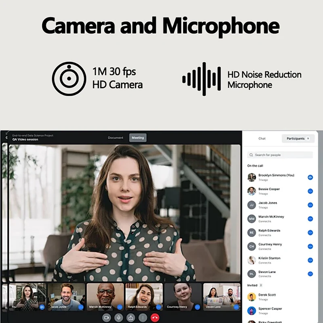The image size is (323, 323).
Task: Click the blue icon beside Devon Lane's name
Action: [310, 274]
